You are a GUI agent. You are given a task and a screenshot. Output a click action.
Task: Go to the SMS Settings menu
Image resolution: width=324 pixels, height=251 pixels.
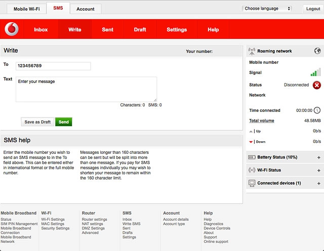click(x=177, y=30)
